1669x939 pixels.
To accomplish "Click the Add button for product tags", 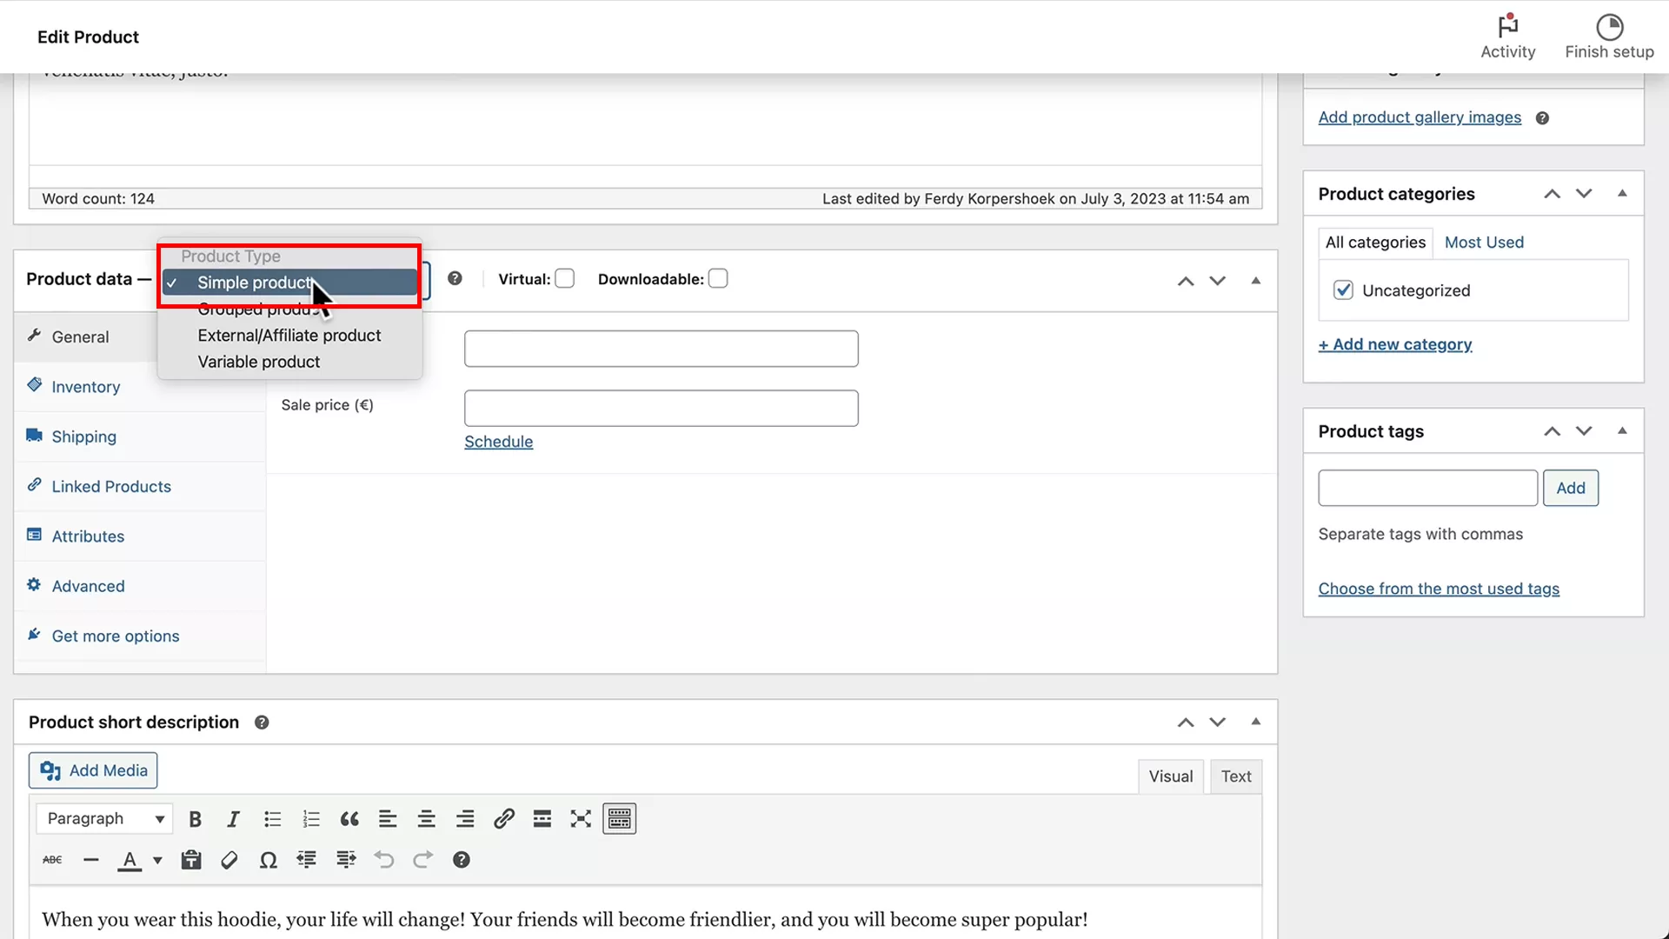I will (1571, 488).
